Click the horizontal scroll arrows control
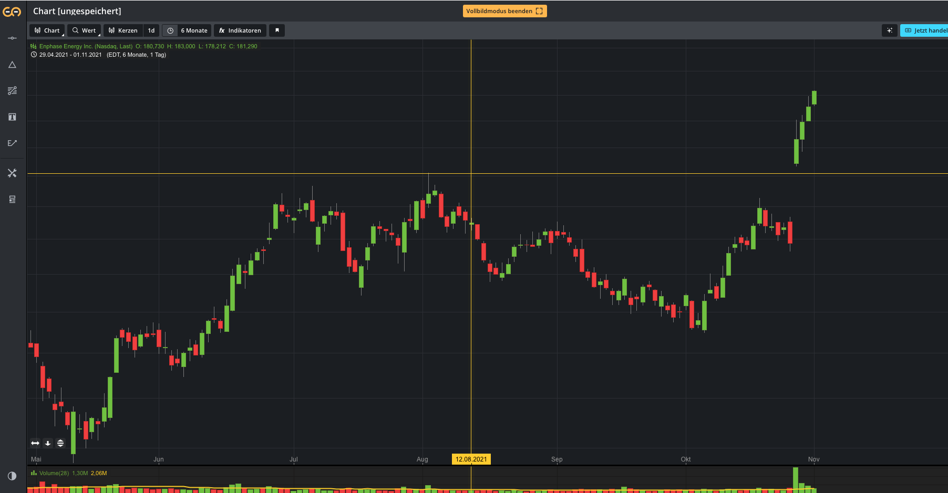The width and height of the screenshot is (948, 493). (x=35, y=443)
